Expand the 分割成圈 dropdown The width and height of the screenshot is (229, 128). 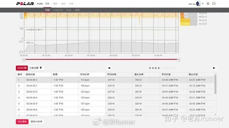point(36,68)
